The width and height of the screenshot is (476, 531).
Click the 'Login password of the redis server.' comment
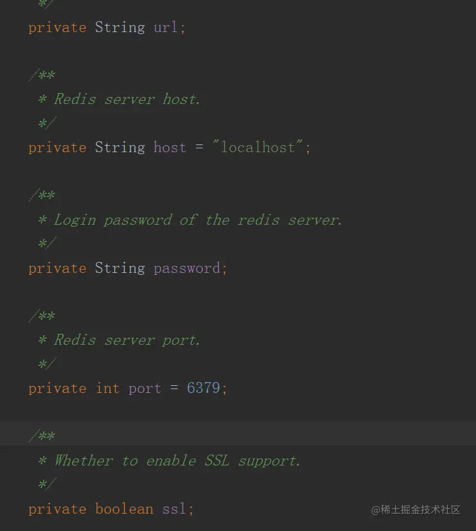click(198, 220)
